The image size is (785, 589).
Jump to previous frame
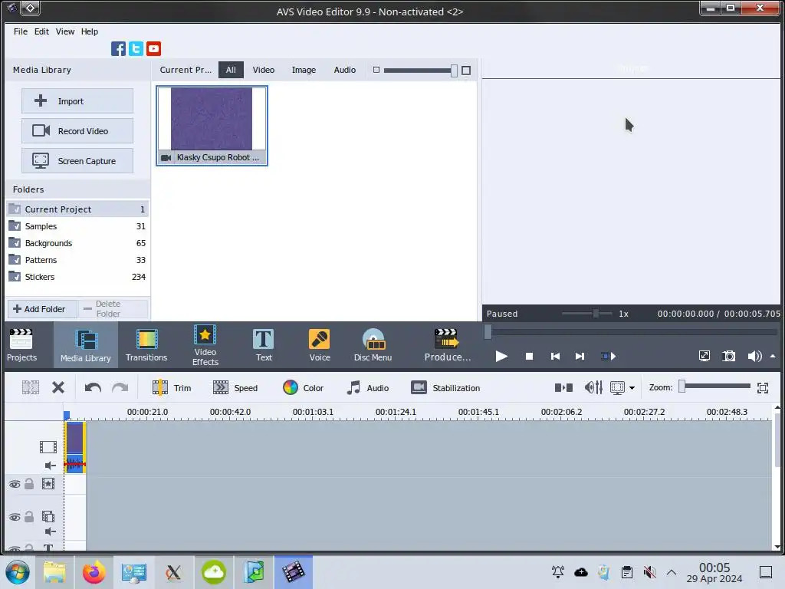tap(555, 356)
